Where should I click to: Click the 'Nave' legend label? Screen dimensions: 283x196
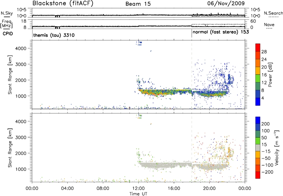(x=269, y=24)
